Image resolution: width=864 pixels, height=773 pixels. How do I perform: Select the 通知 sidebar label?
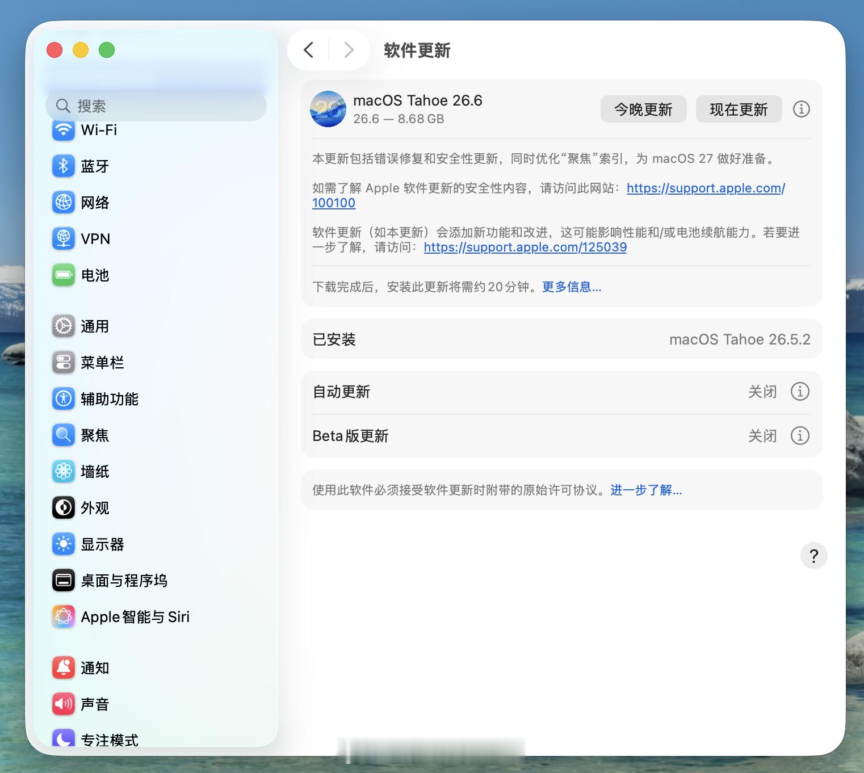point(95,669)
